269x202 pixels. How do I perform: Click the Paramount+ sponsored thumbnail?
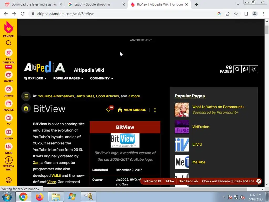click(182, 110)
